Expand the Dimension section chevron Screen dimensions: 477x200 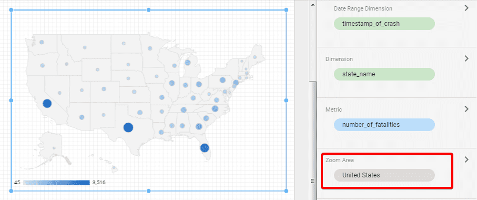(466, 59)
